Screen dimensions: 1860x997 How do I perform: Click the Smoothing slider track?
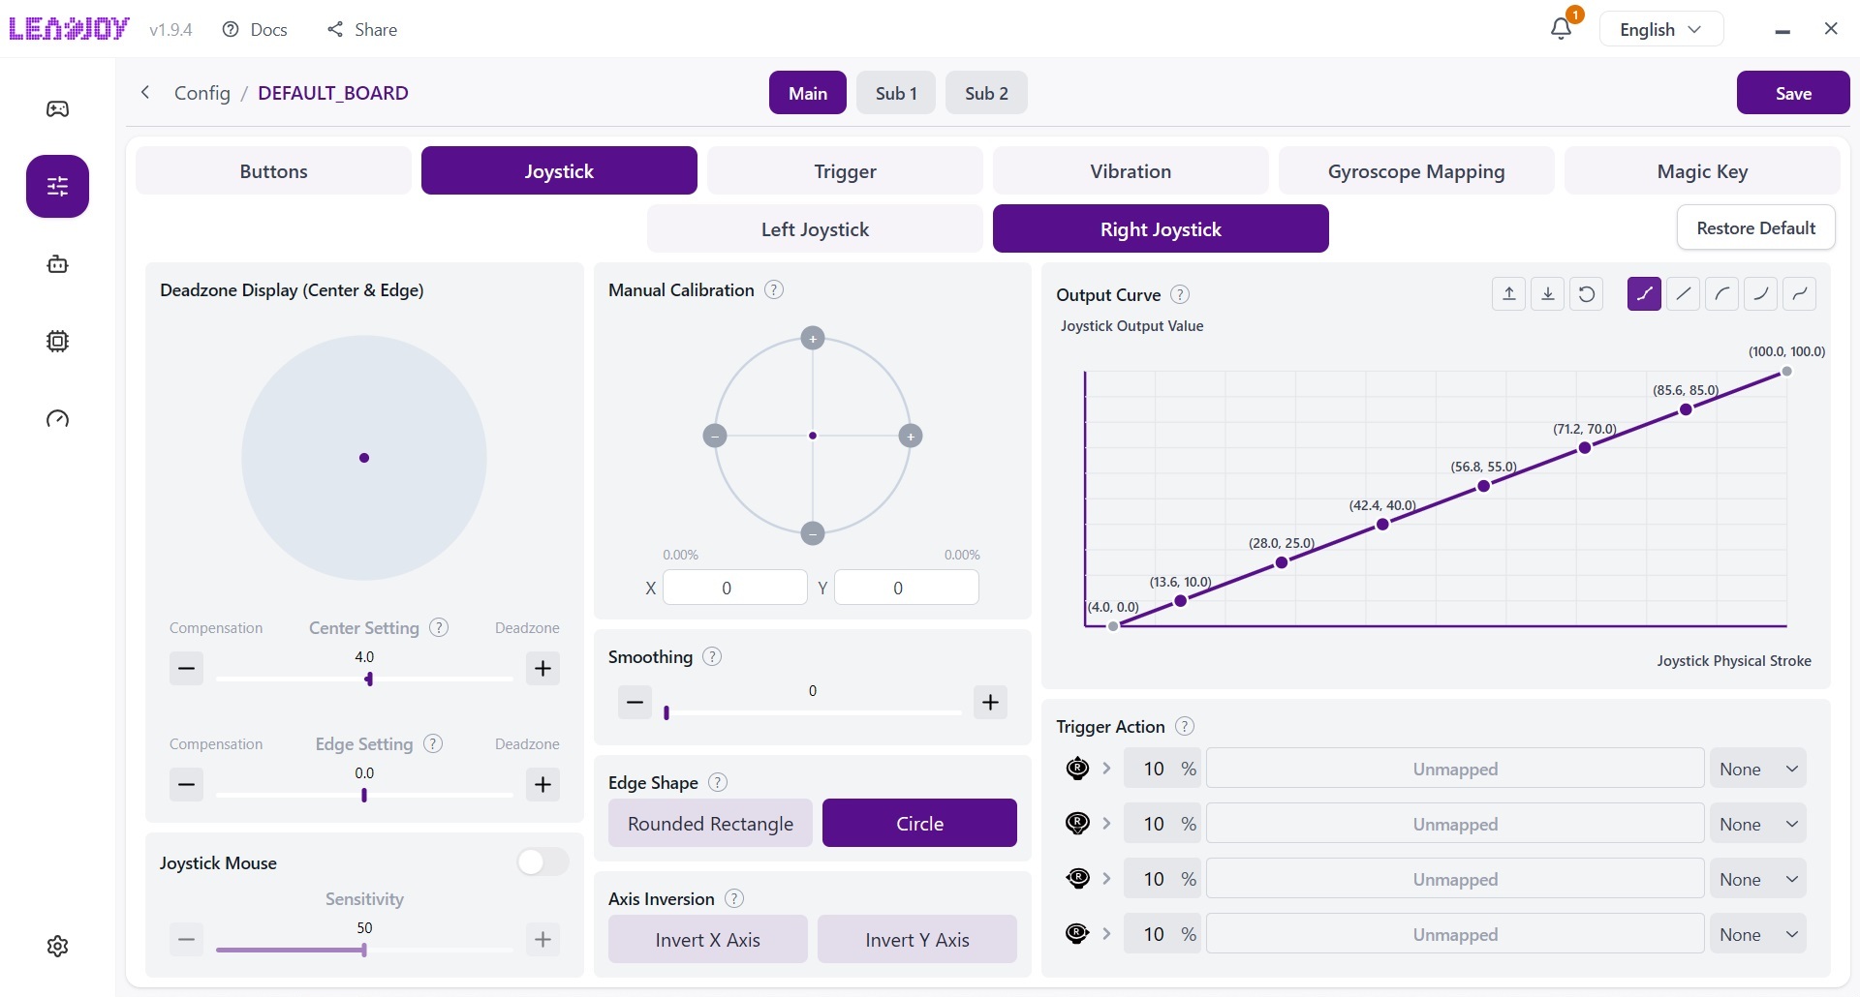(812, 712)
